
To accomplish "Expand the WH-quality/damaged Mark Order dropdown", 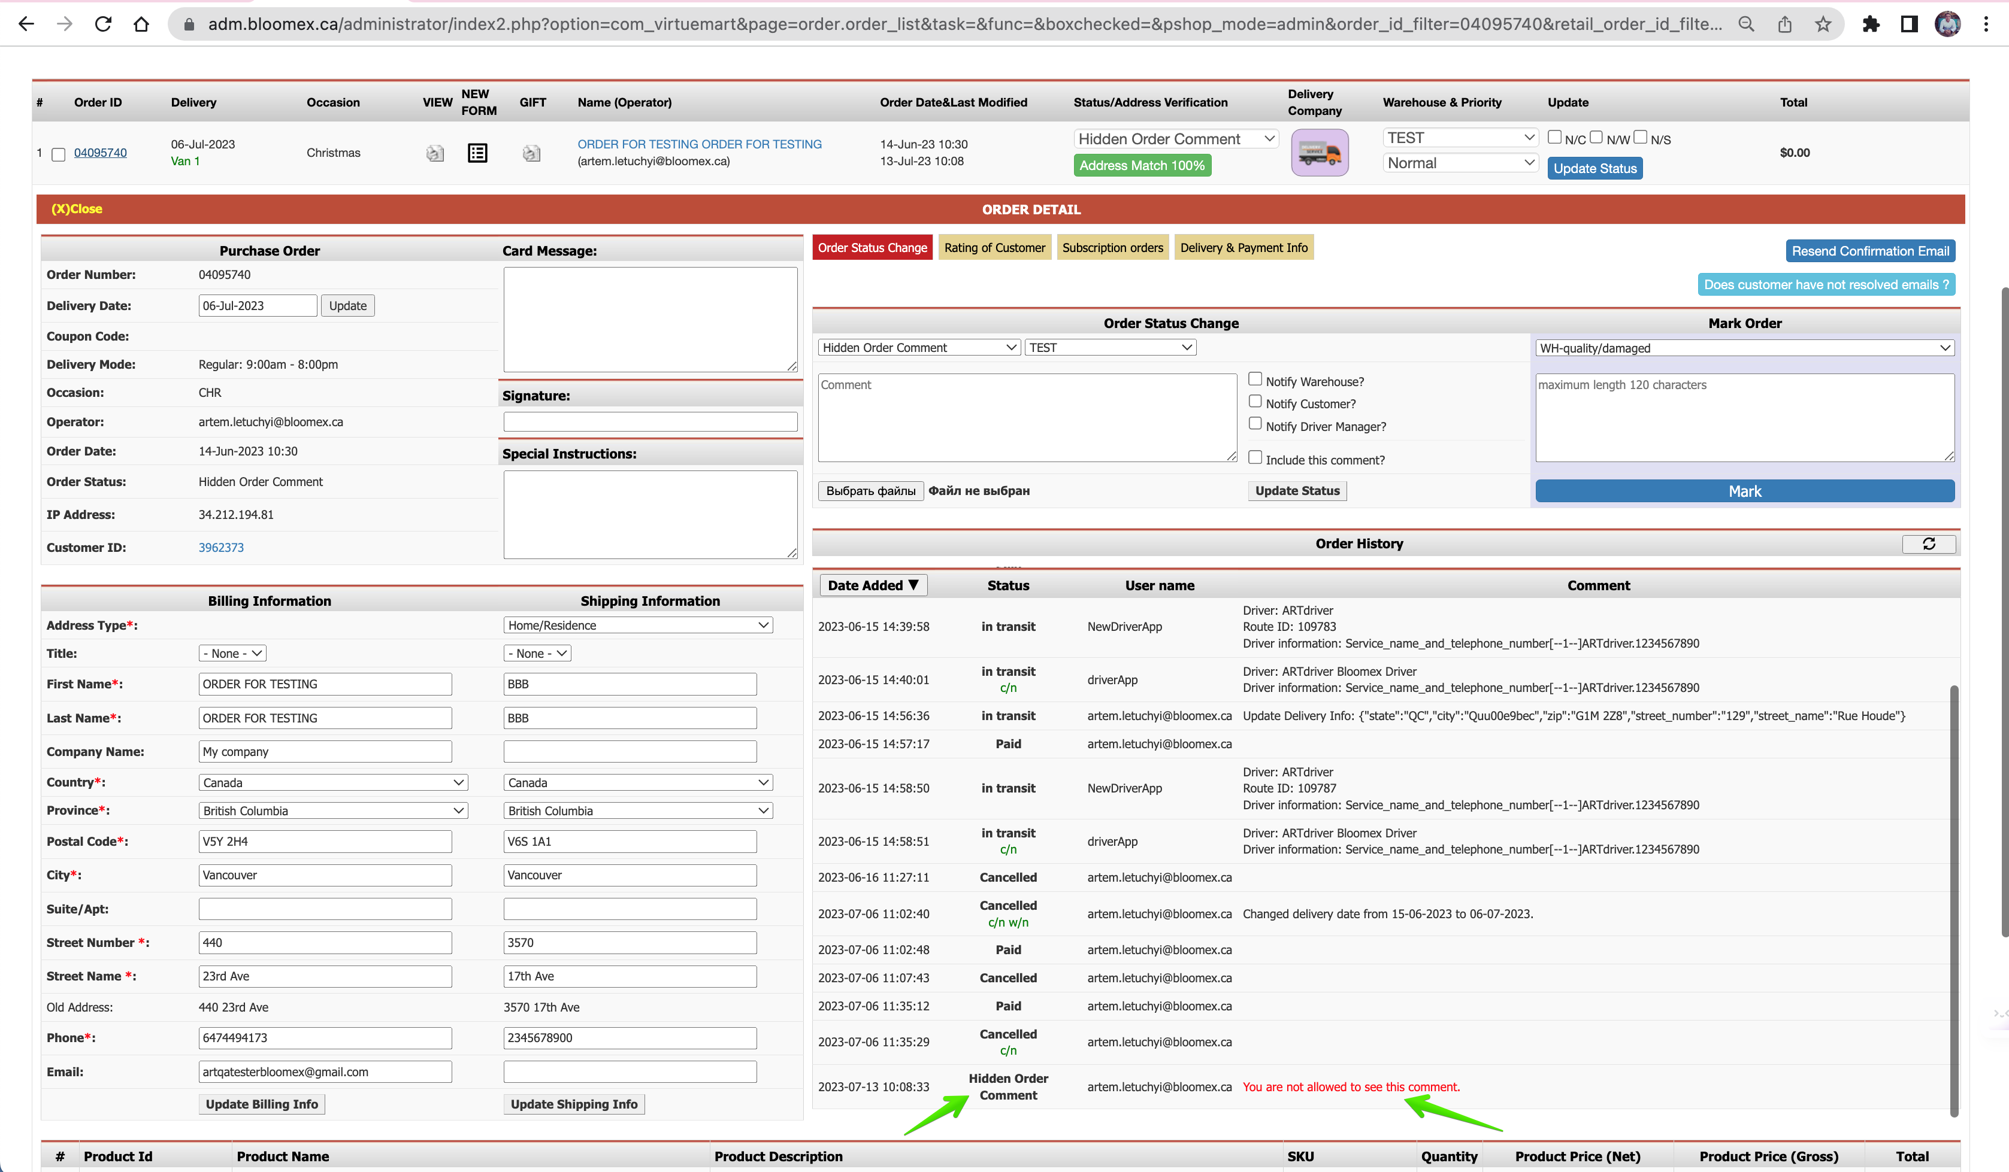I will pos(1744,348).
